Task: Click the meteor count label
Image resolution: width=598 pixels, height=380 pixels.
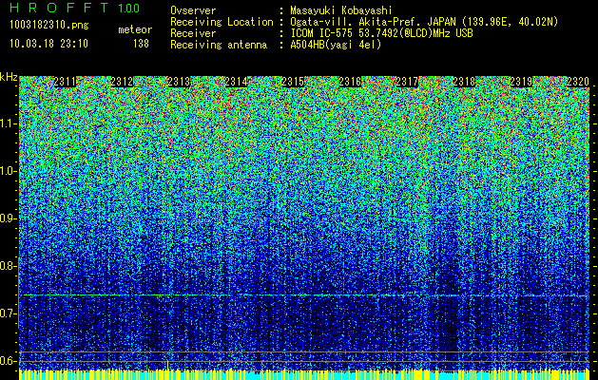Action: pyautogui.click(x=135, y=29)
